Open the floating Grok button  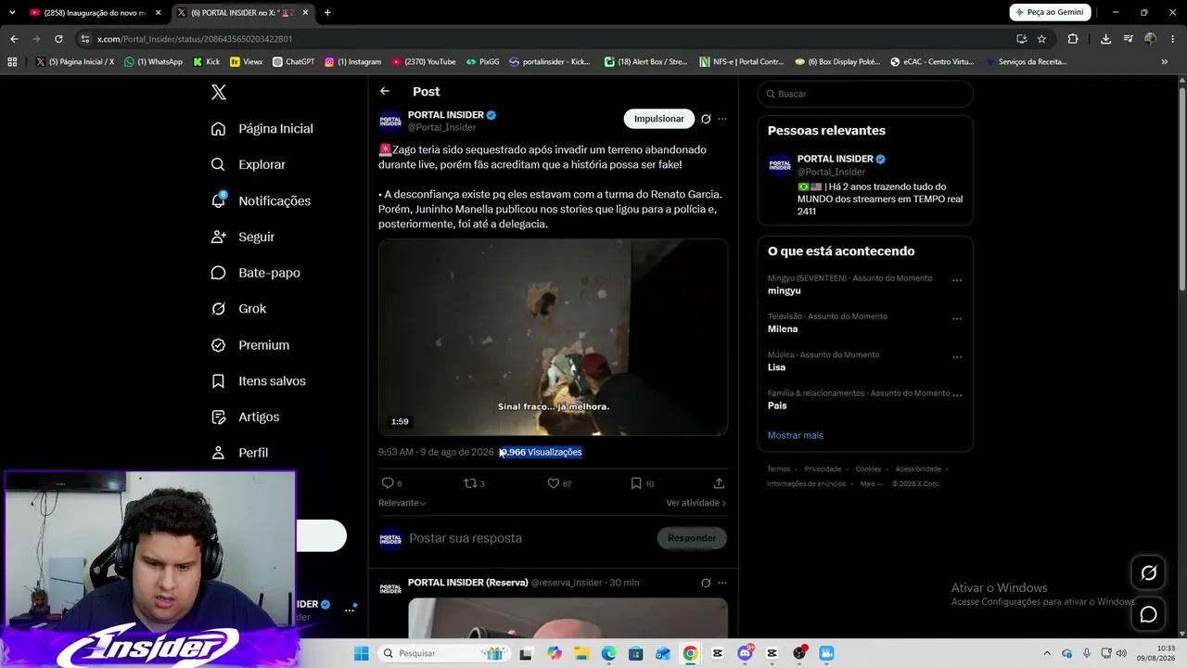1149,573
